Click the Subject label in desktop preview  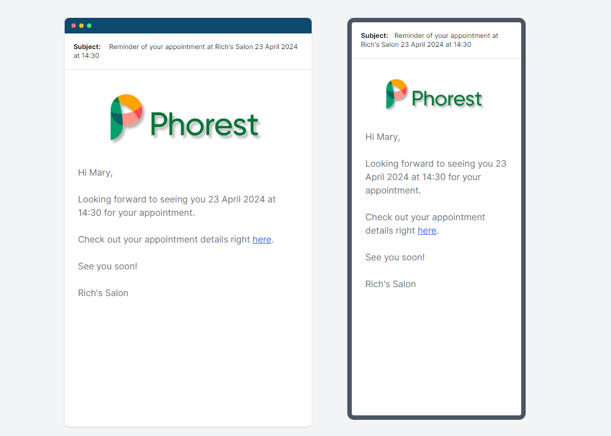point(87,47)
